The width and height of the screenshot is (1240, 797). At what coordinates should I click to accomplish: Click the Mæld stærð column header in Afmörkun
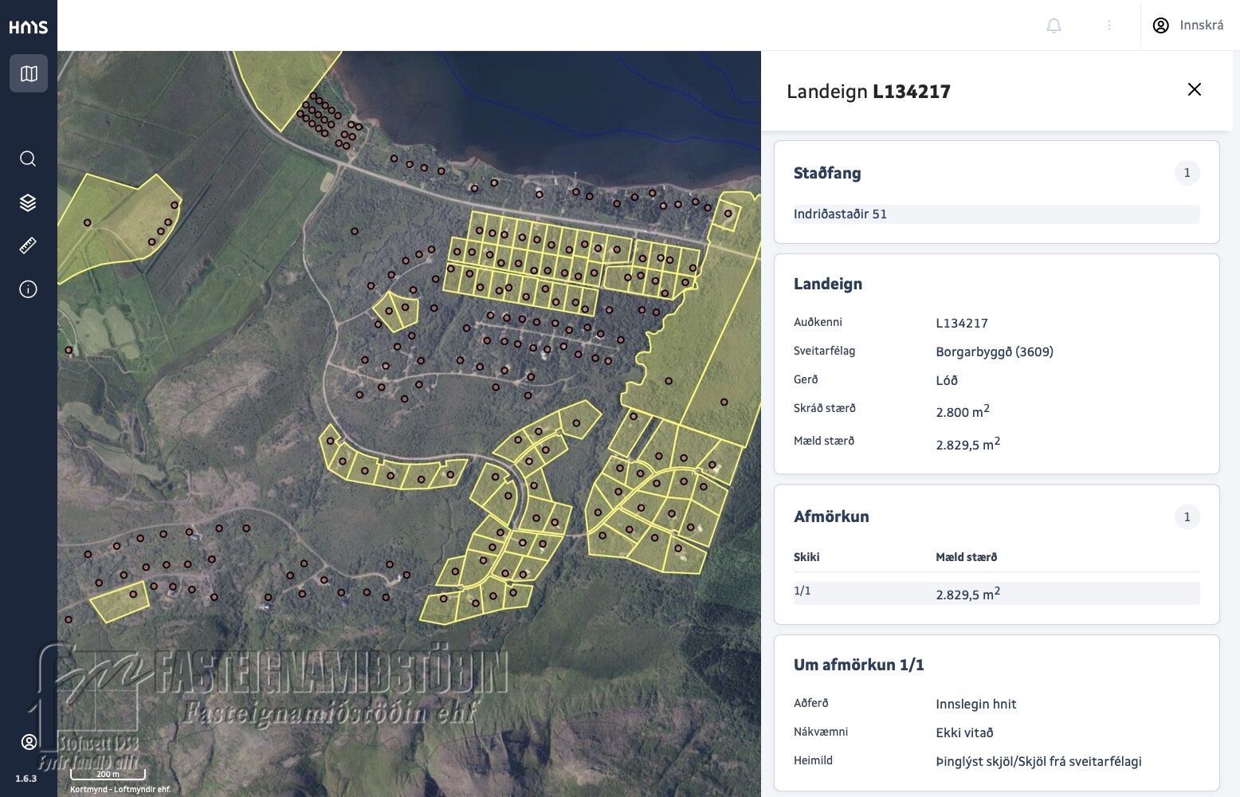(x=966, y=557)
